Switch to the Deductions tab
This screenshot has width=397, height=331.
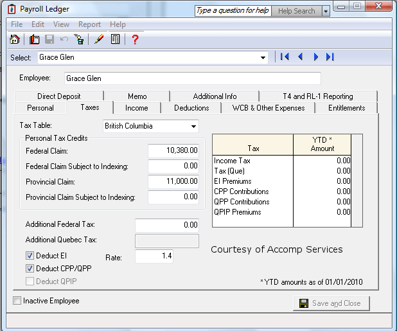(191, 108)
